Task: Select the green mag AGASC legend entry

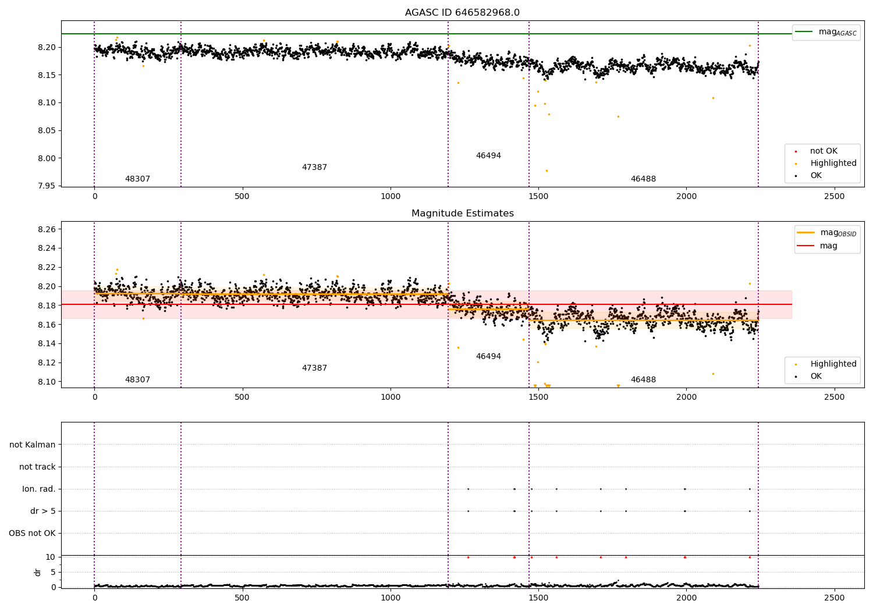Action: point(826,32)
